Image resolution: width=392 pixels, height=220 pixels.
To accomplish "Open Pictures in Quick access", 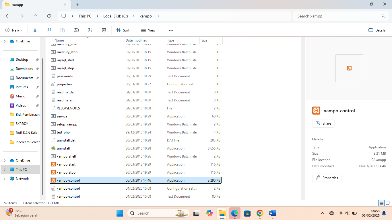I will tap(22, 87).
